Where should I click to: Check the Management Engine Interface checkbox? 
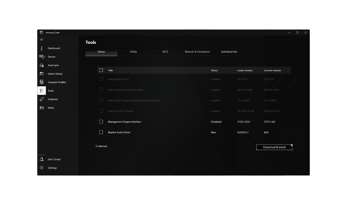pyautogui.click(x=101, y=122)
